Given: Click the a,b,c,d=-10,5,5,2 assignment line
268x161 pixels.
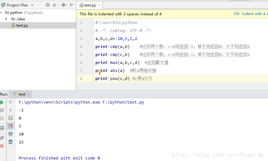Looking at the screenshot, I should (x=116, y=39).
